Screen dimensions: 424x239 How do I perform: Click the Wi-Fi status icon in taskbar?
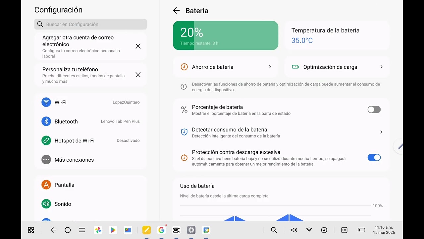click(x=309, y=230)
